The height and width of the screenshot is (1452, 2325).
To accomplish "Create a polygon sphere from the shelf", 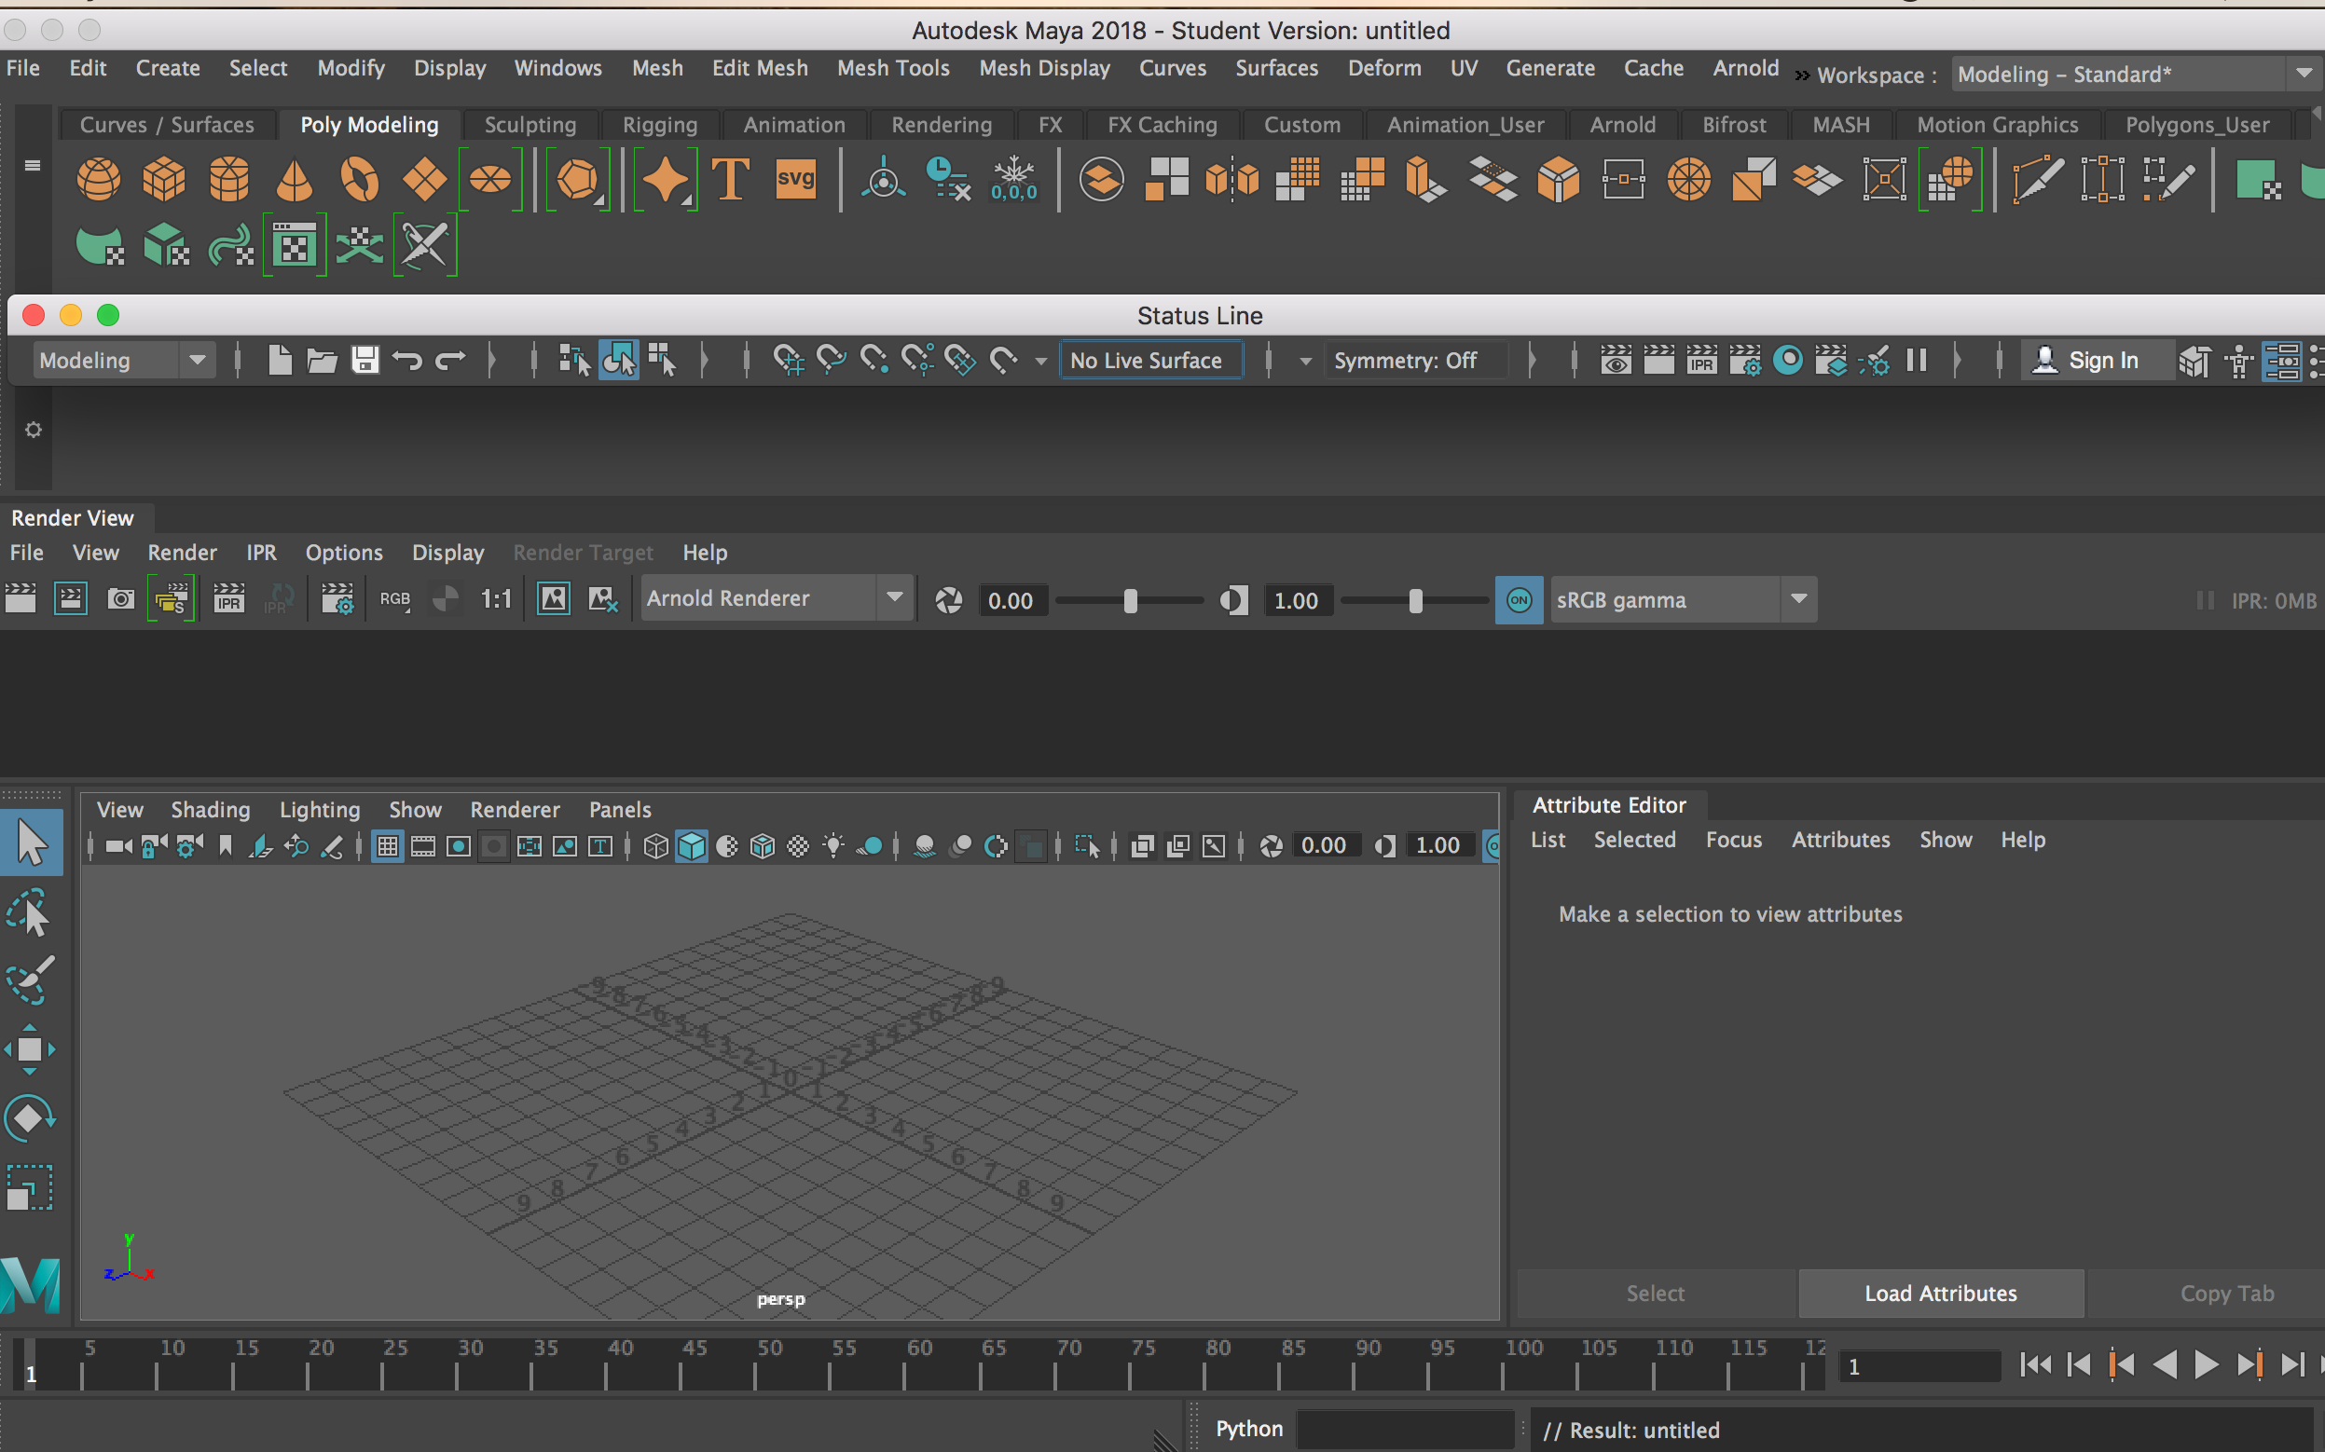I will coord(98,180).
